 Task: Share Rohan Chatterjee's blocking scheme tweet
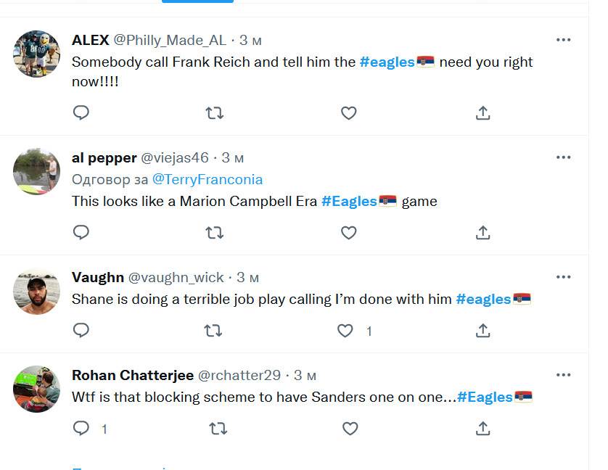pyautogui.click(x=483, y=429)
